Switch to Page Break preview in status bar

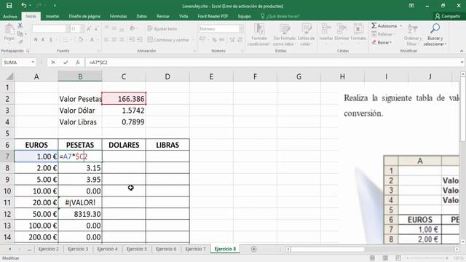398,258
